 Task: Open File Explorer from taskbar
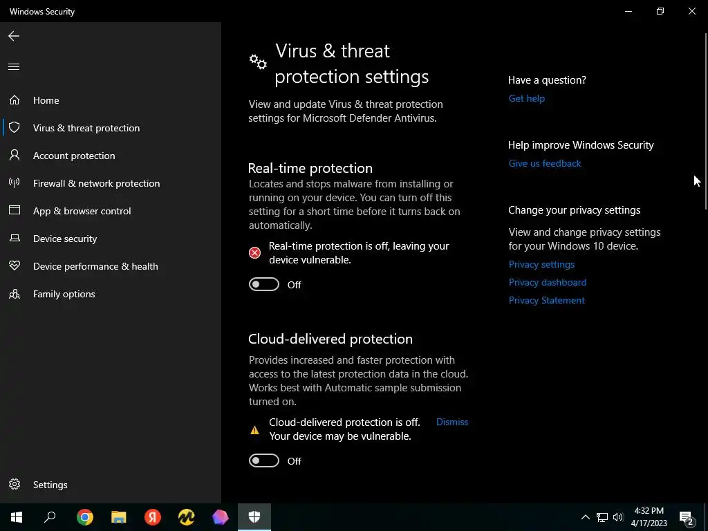[119, 517]
